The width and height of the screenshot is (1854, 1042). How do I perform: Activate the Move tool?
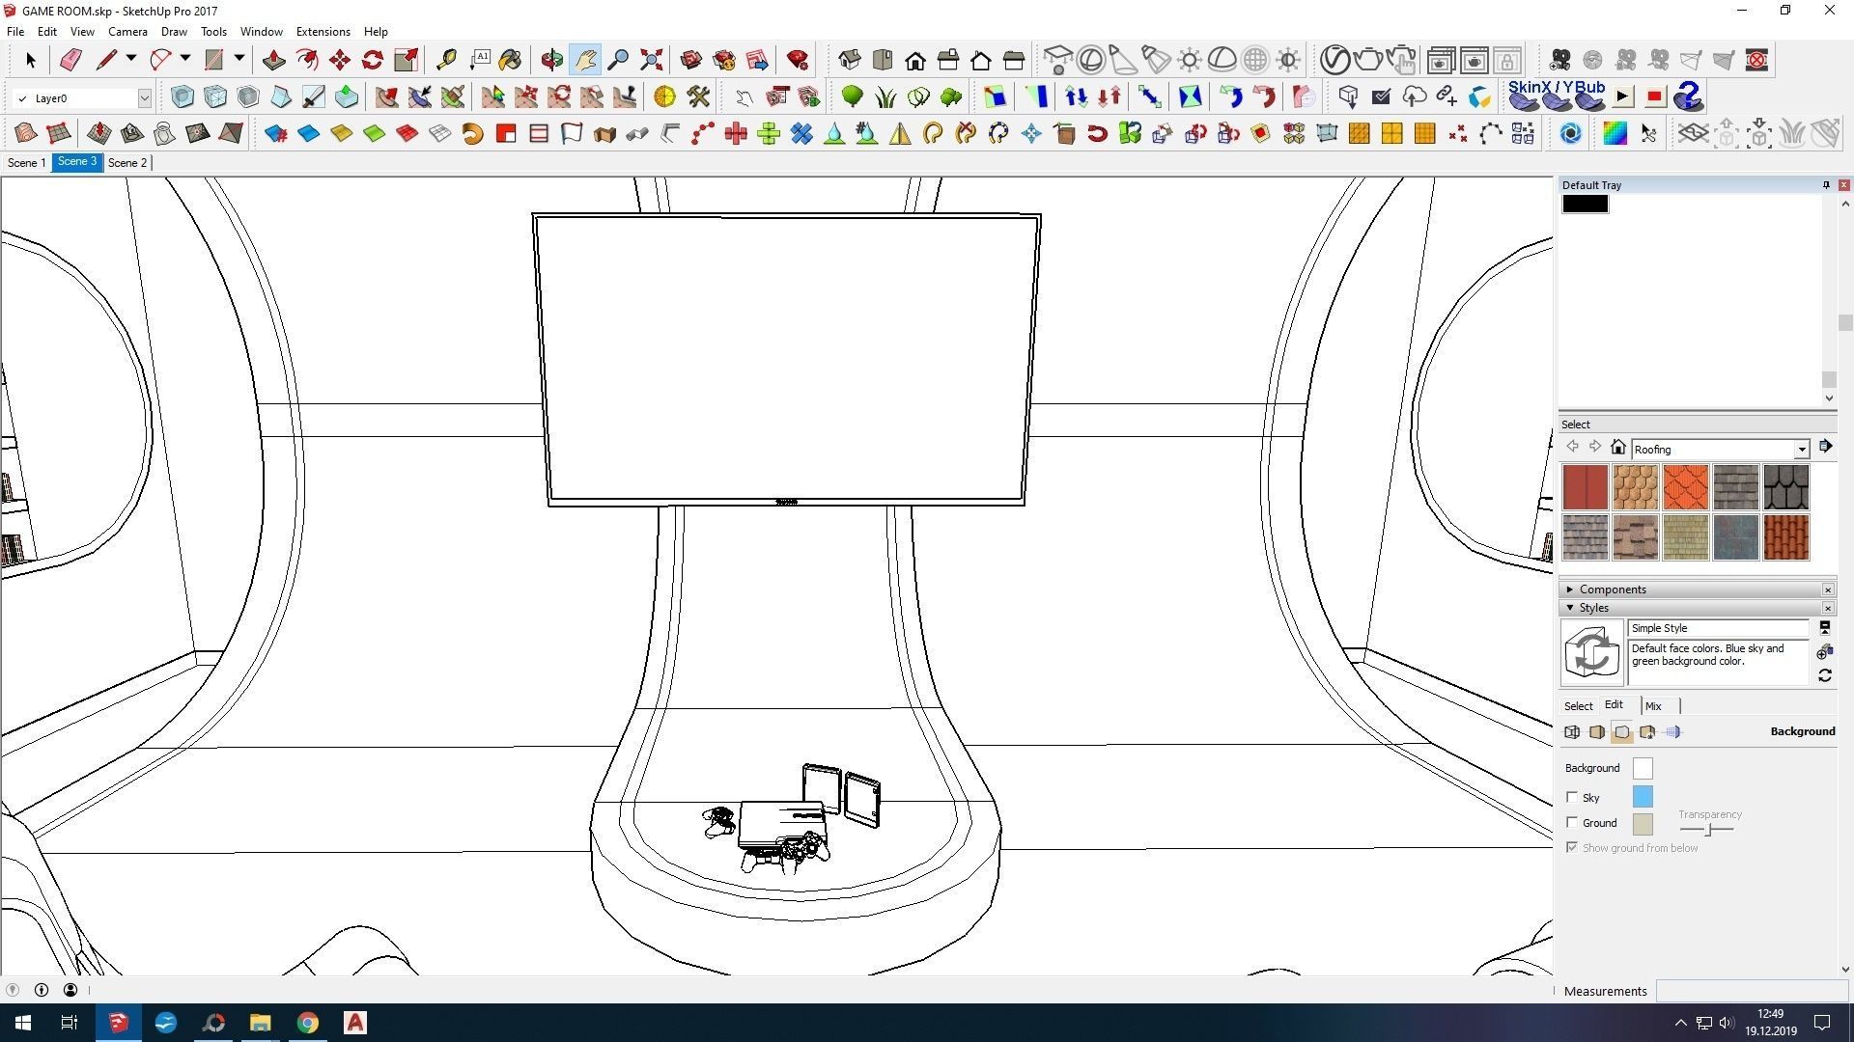[339, 60]
